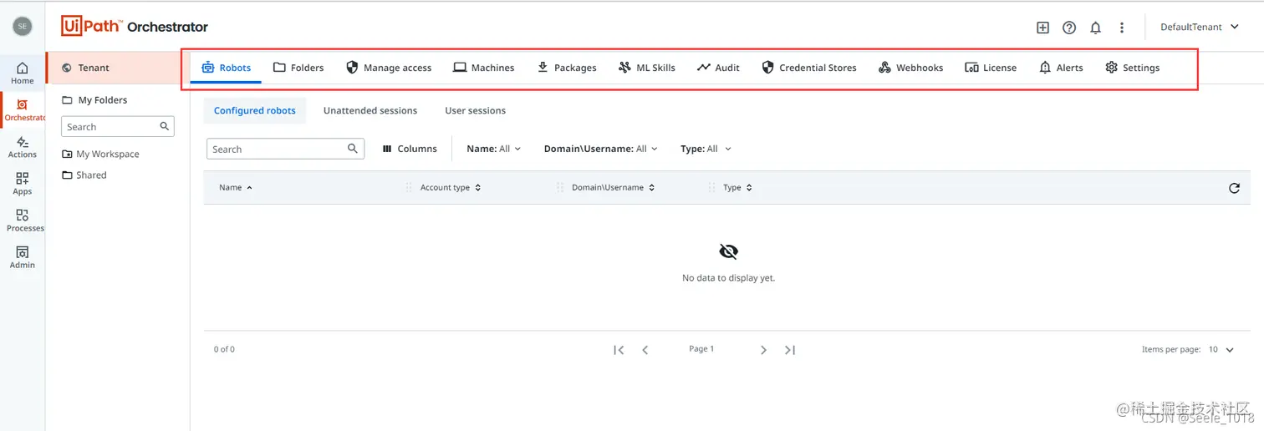Open the notifications bell icon

pos(1095,28)
